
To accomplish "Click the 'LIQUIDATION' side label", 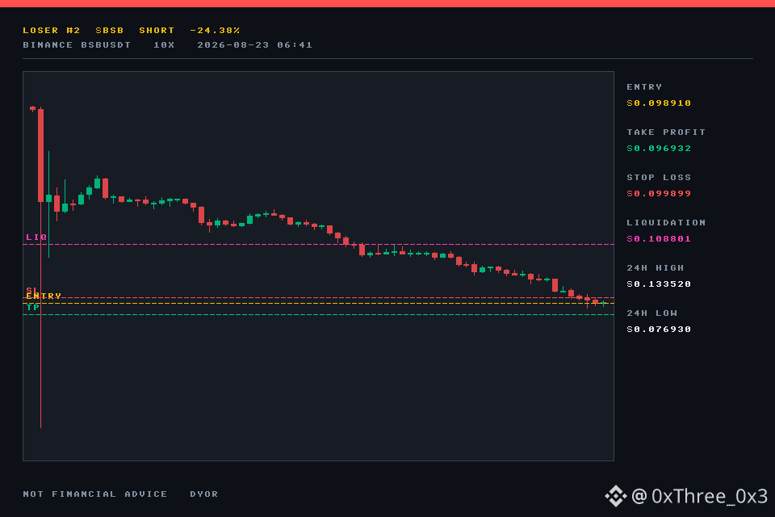I will (666, 223).
